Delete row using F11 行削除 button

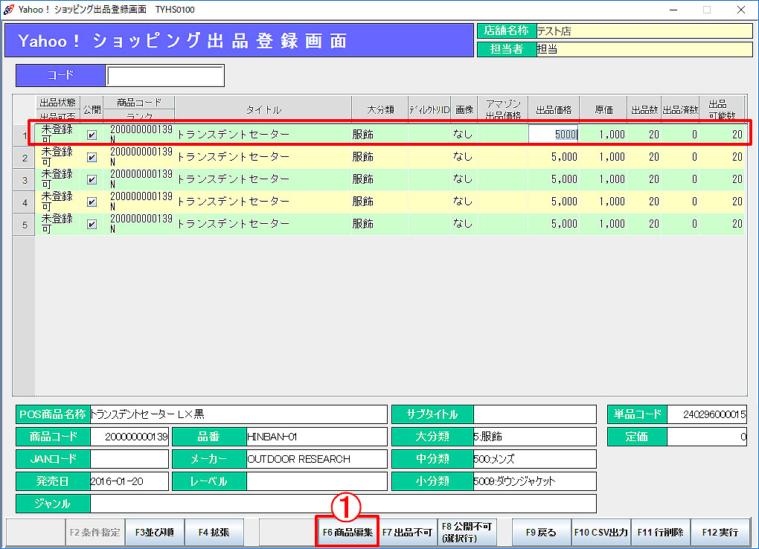(660, 533)
